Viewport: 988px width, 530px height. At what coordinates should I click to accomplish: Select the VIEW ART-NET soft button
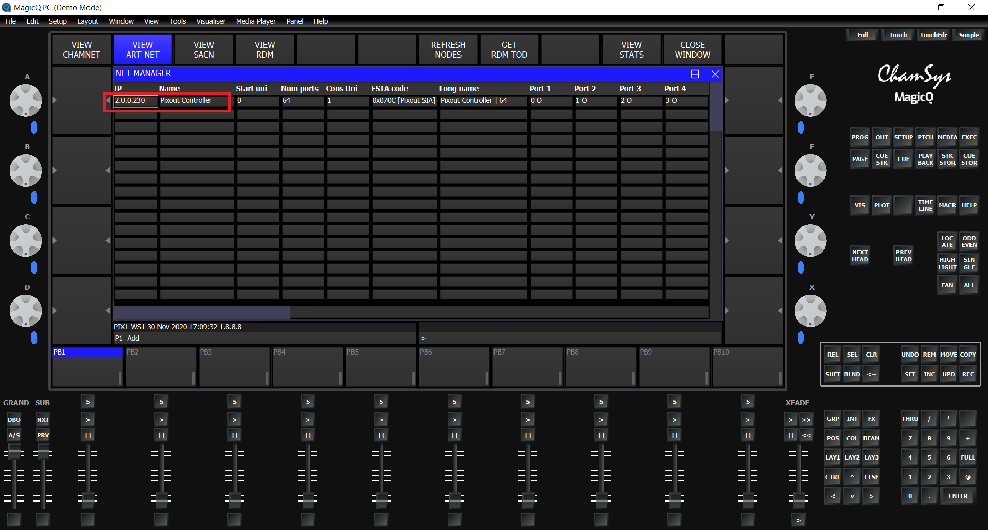143,50
